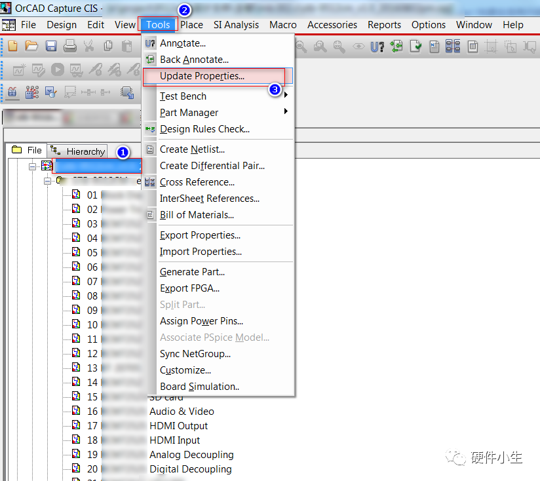The width and height of the screenshot is (540, 481).
Task: Open the SI Analysis menu
Action: click(236, 25)
